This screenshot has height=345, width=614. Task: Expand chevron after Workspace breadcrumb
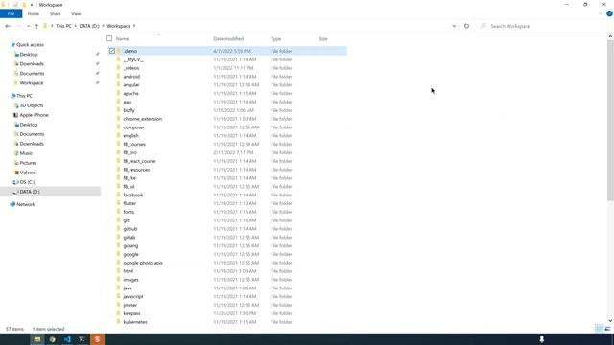point(134,26)
